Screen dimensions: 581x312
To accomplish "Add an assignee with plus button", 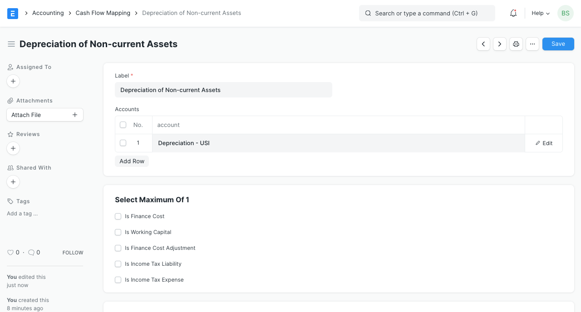I will [13, 81].
